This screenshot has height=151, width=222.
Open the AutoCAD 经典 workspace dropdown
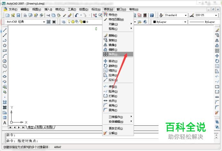tap(44, 22)
